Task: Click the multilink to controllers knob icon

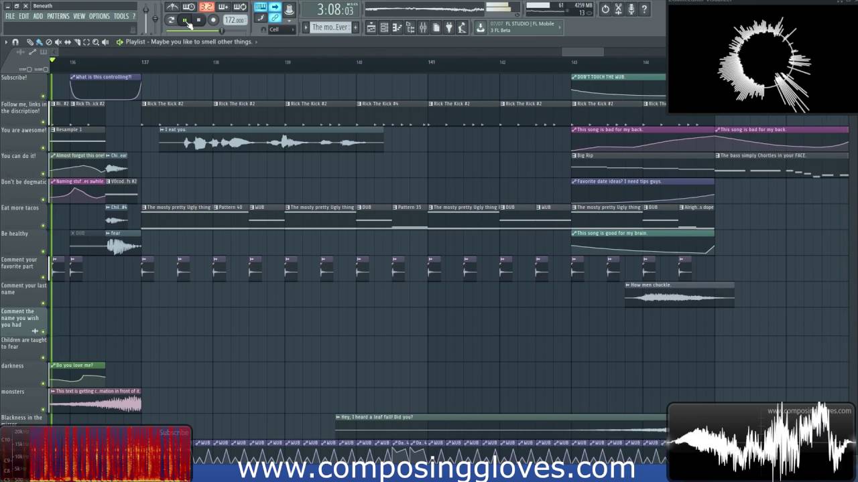Action: tap(289, 9)
